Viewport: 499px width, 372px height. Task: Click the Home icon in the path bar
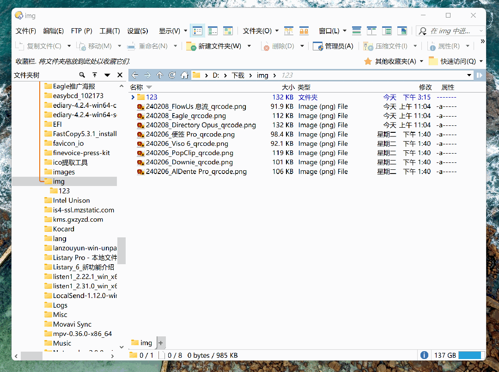click(x=184, y=75)
